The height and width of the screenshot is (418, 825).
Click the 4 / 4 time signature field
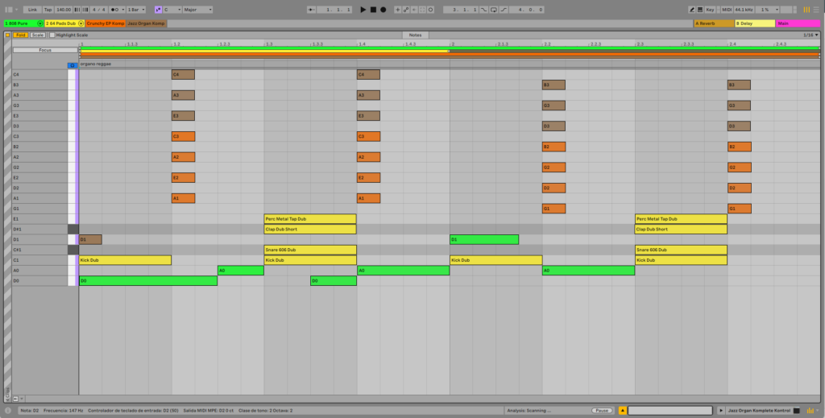98,10
